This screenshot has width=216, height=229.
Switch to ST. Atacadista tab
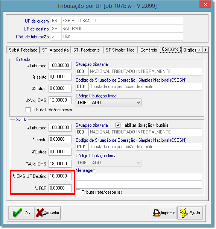click(55, 50)
